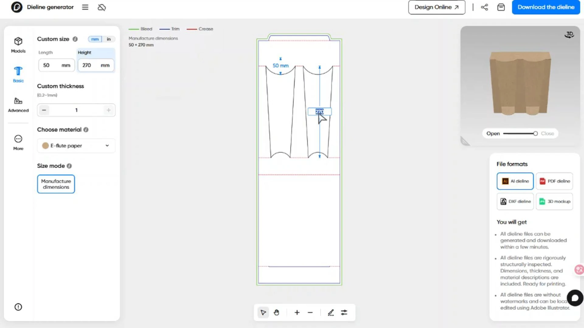Open the display settings sliders icon

344,313
